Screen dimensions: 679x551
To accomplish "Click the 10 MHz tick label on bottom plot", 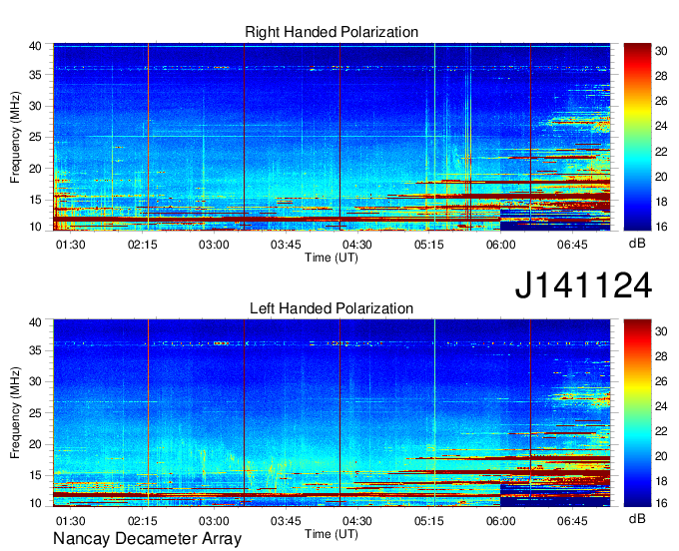I will click(x=35, y=503).
